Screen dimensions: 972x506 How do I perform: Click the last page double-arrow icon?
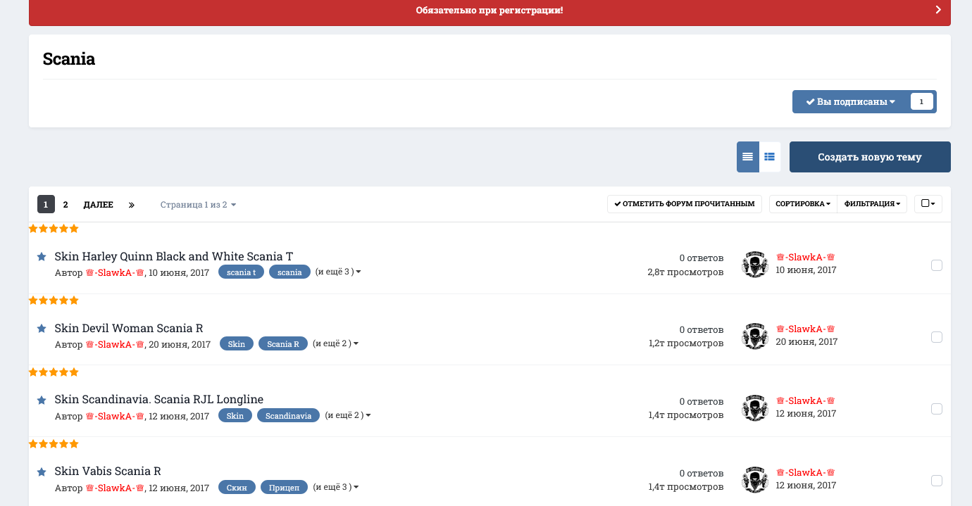(132, 205)
